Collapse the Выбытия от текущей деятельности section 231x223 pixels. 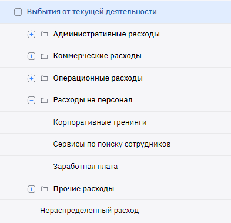point(18,12)
